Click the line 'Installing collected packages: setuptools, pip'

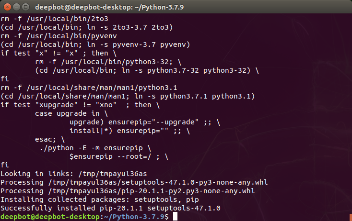100,199
